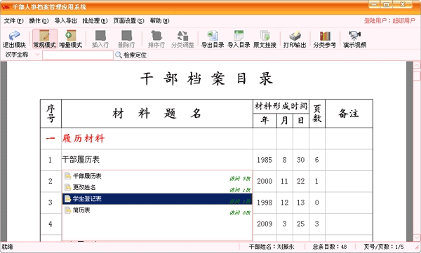
Task: Click the 页号/页数: 1/5 status entry
Action: coord(384,247)
